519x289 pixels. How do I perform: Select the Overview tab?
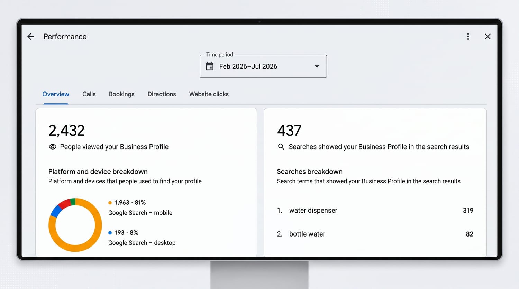[x=56, y=94]
